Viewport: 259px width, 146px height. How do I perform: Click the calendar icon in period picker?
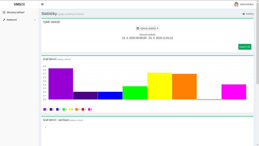[x=138, y=28]
